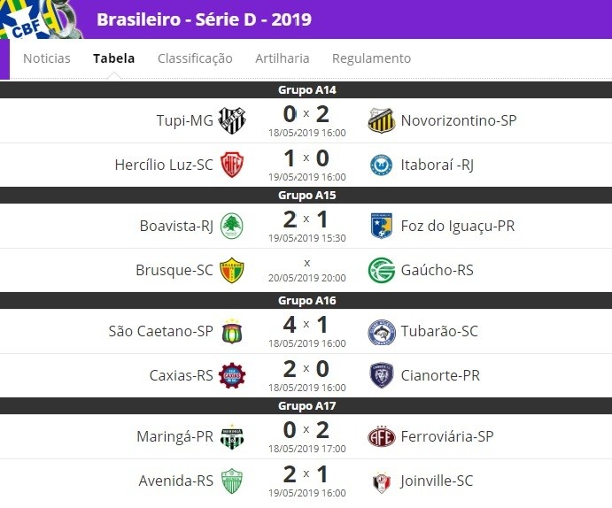The height and width of the screenshot is (508, 612).
Task: Click the Brusque-SC team name
Action: point(174,270)
